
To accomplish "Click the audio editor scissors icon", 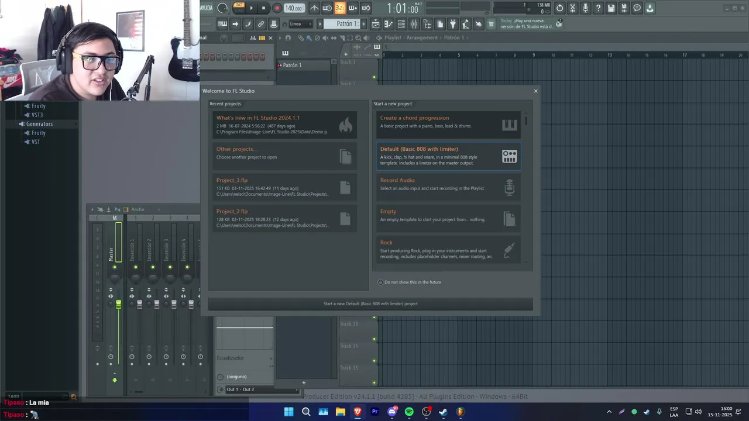I will [573, 8].
